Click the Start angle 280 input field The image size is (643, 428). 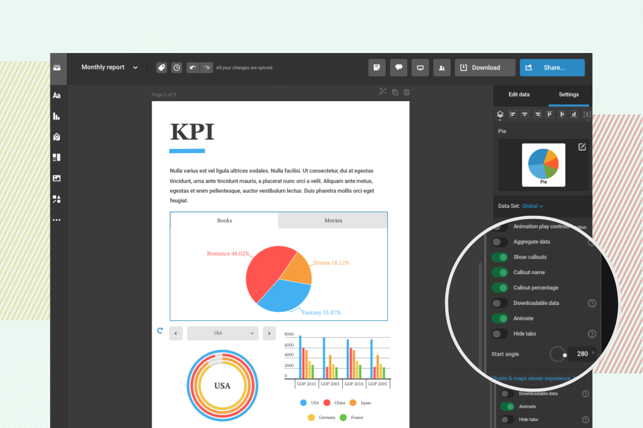tap(581, 354)
